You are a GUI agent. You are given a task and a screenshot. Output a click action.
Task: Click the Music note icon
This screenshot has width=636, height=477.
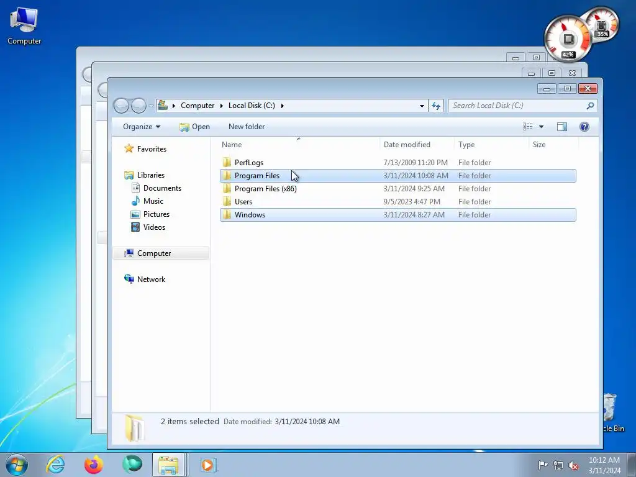pyautogui.click(x=135, y=201)
